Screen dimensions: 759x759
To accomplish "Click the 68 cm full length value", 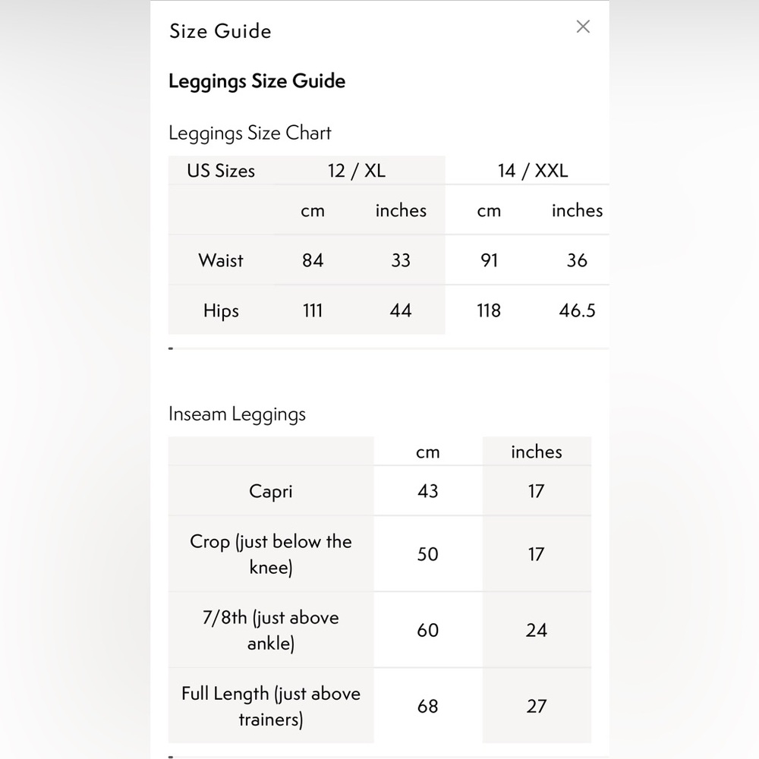I will click(428, 706).
